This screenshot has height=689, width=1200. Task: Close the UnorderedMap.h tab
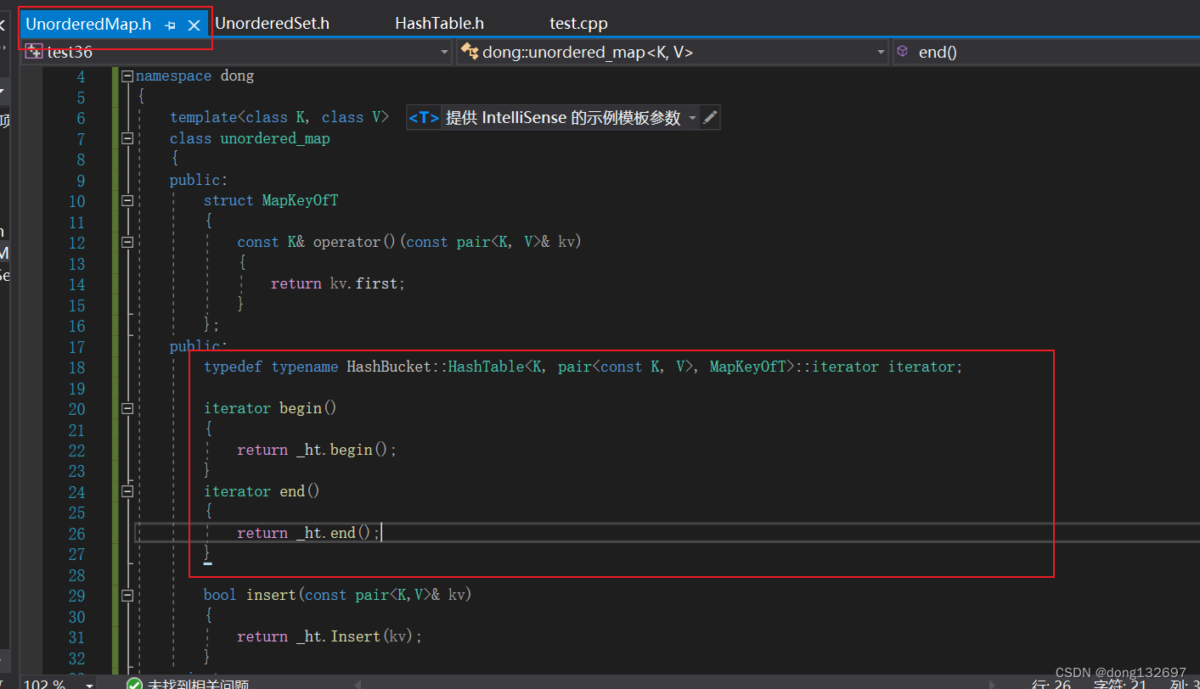click(x=194, y=25)
